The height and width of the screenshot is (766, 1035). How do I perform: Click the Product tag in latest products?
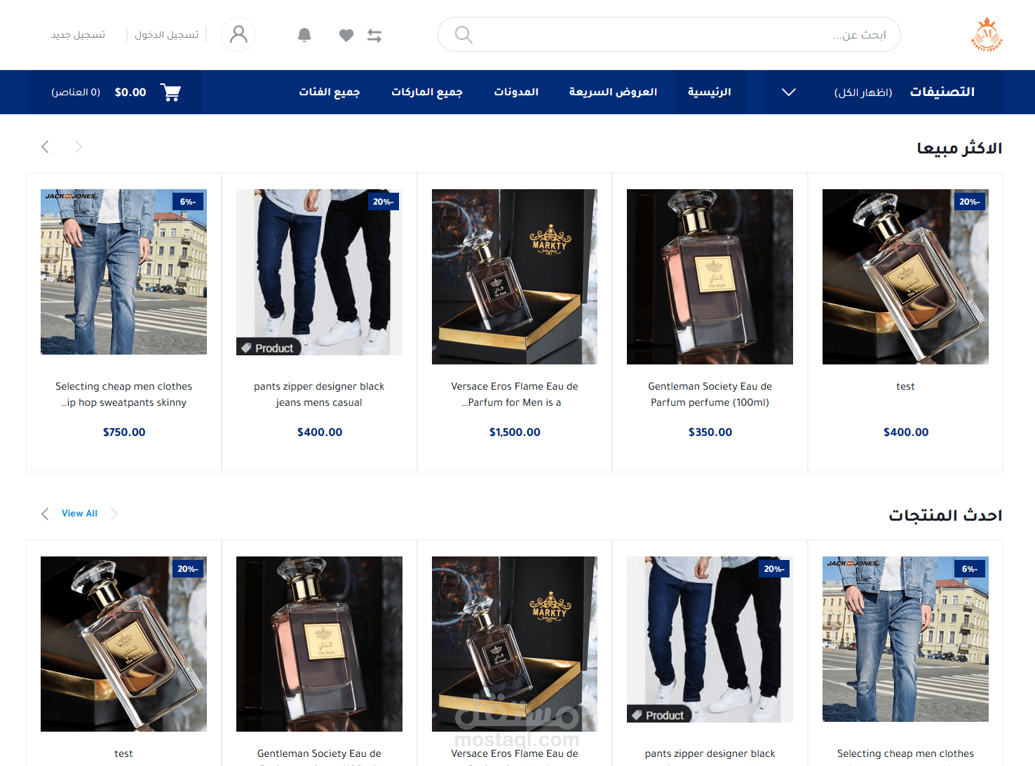click(x=659, y=715)
